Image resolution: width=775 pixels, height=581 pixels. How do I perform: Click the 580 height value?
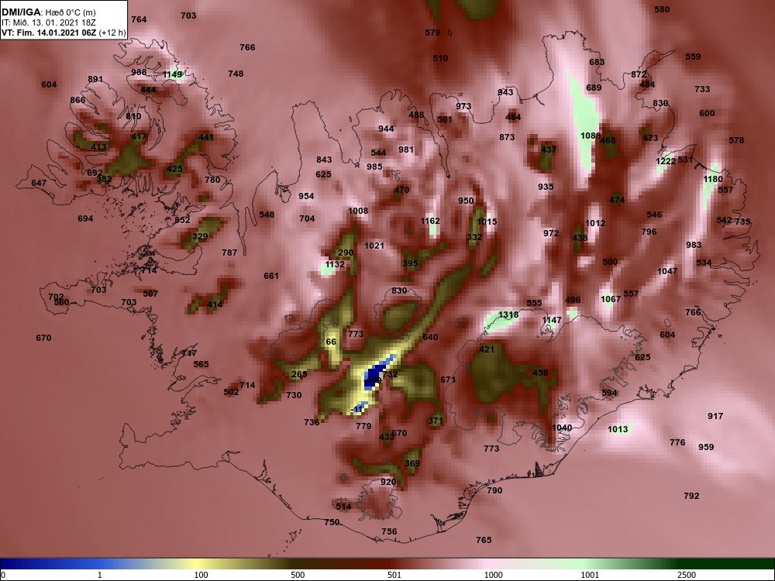(662, 9)
